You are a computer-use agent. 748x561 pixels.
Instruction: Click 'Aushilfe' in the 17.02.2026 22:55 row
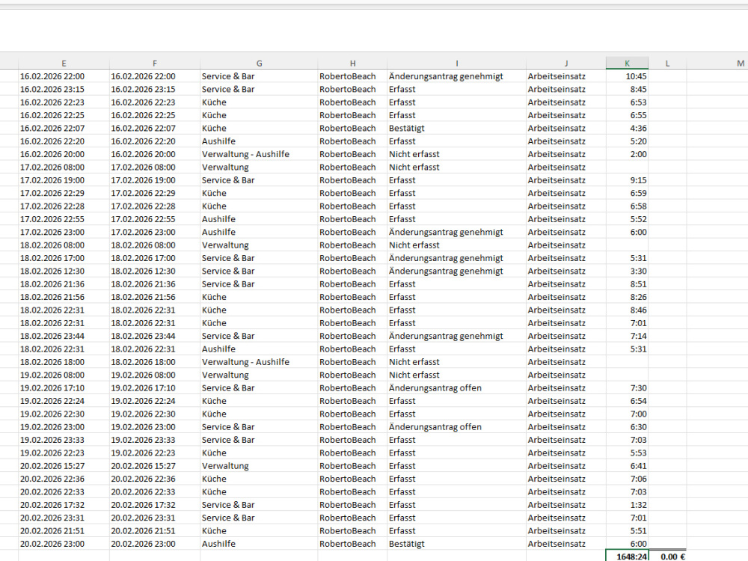pyautogui.click(x=218, y=219)
